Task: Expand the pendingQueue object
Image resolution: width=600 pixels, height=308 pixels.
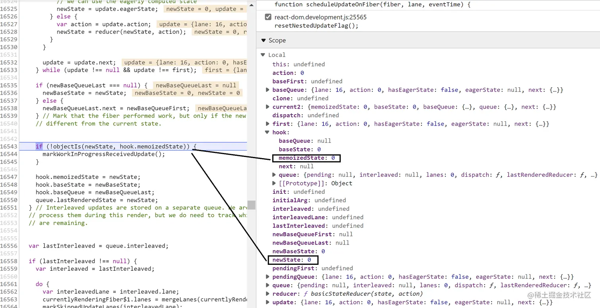Action: 267,277
